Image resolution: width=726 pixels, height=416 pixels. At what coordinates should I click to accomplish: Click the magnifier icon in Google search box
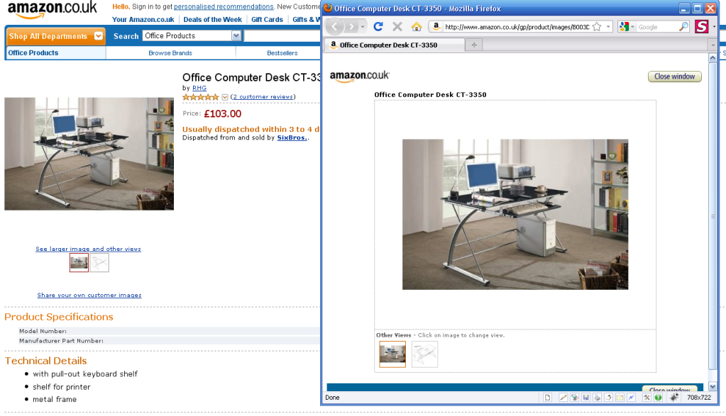tap(683, 27)
